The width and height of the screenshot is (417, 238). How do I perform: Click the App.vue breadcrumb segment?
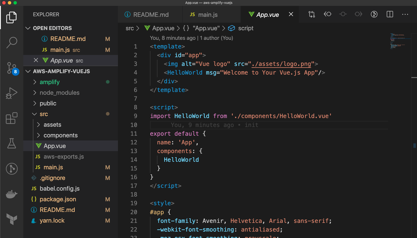pyautogui.click(x=159, y=28)
